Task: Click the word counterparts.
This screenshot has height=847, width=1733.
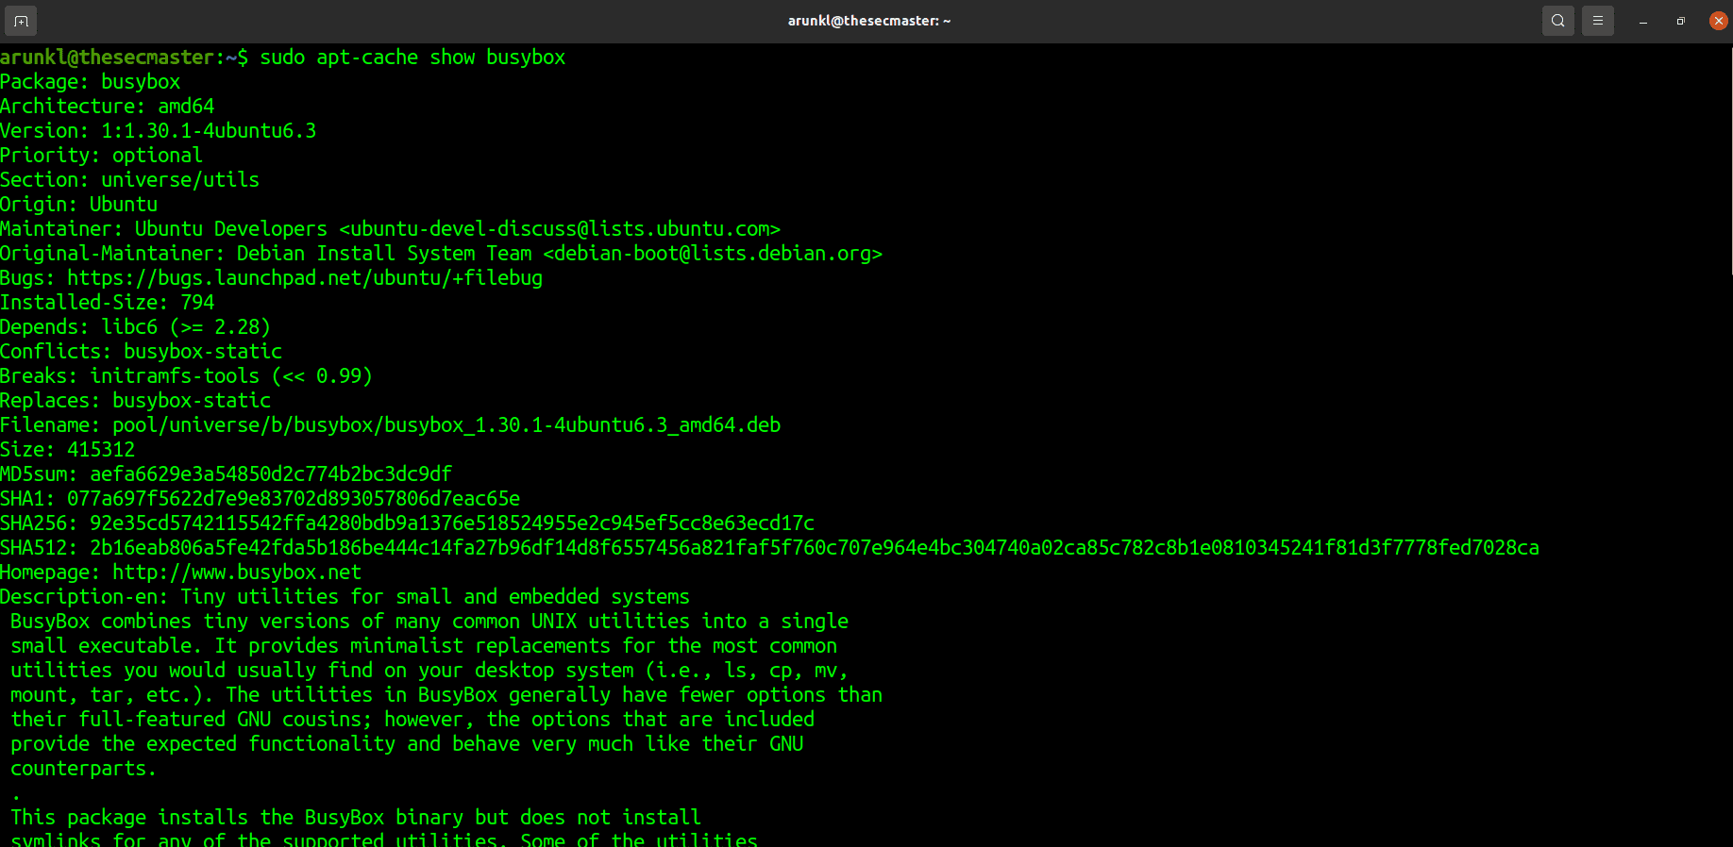Action: tap(83, 769)
